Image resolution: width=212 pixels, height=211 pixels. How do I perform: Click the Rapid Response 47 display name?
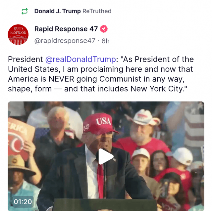pos(66,29)
